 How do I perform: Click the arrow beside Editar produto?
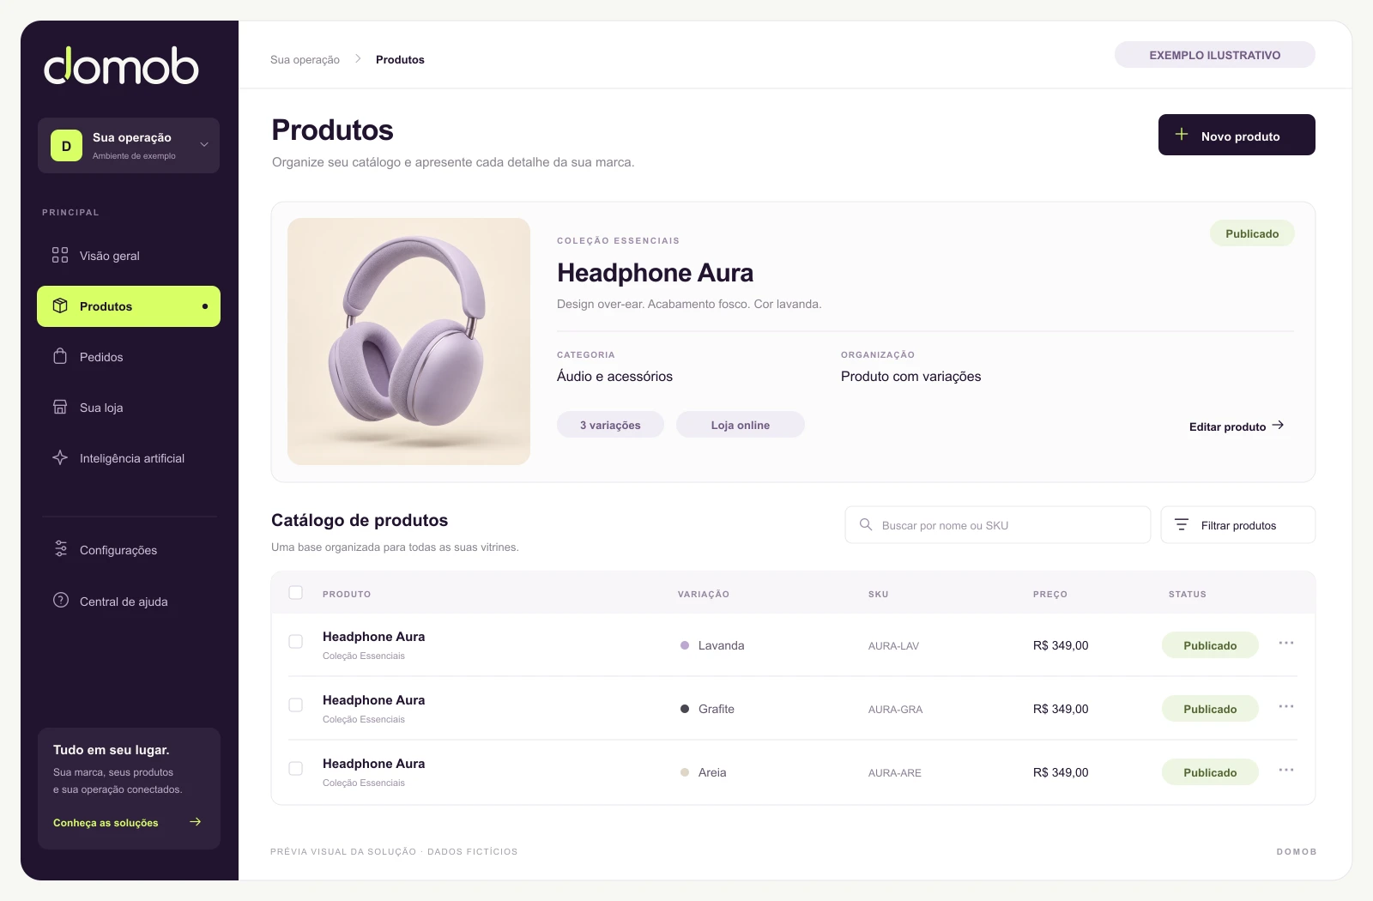[1278, 425]
